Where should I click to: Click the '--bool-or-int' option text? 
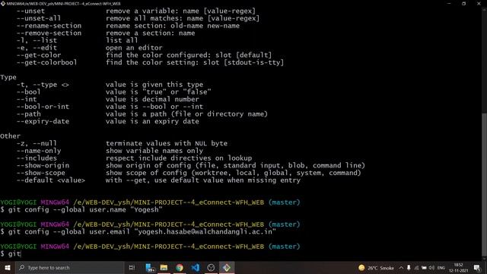[x=43, y=107]
